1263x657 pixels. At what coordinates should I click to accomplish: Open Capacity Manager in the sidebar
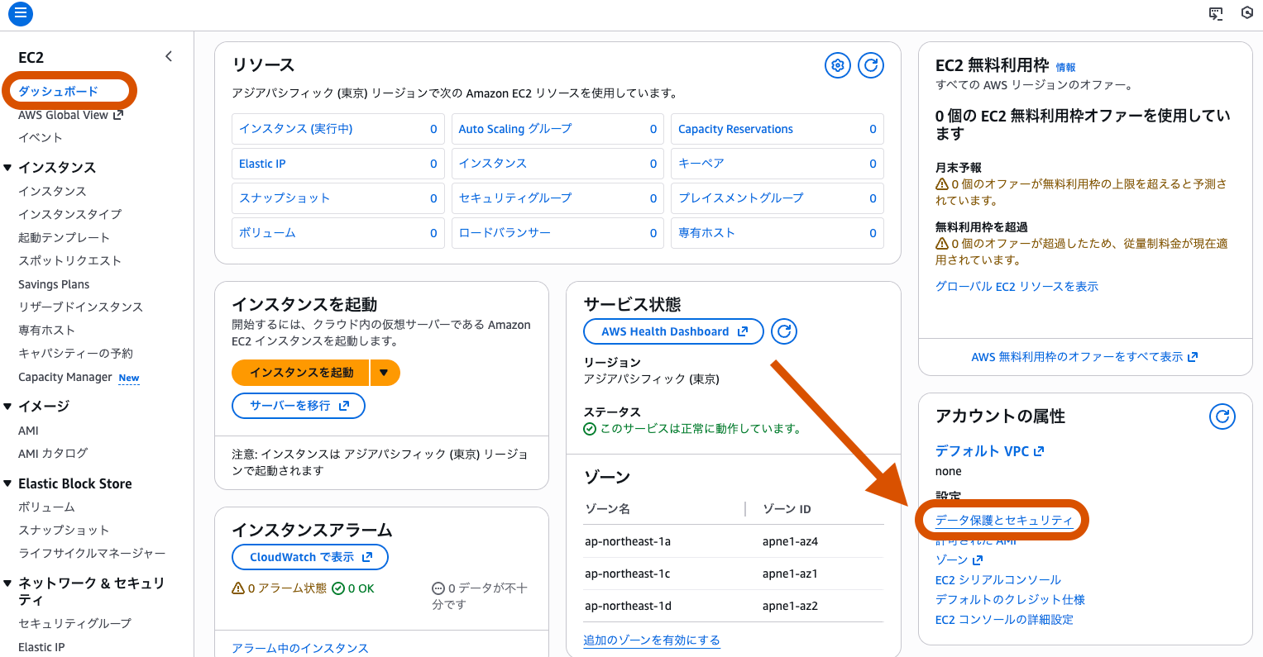65,377
